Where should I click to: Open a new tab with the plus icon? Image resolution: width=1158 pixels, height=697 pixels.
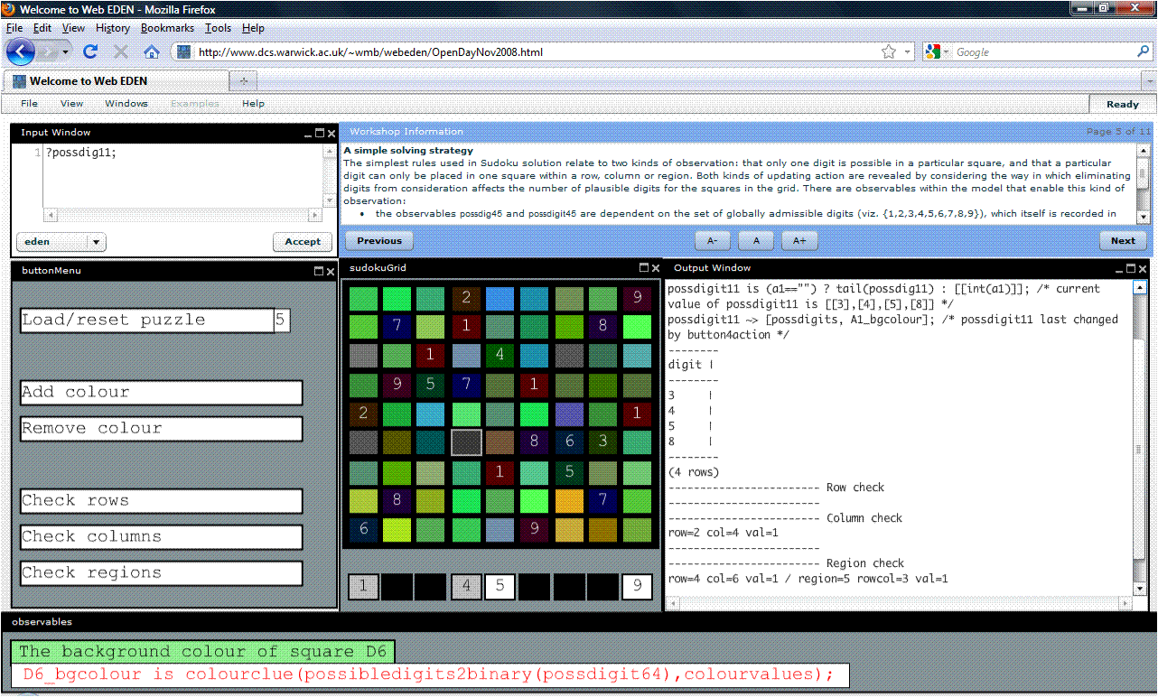(242, 81)
